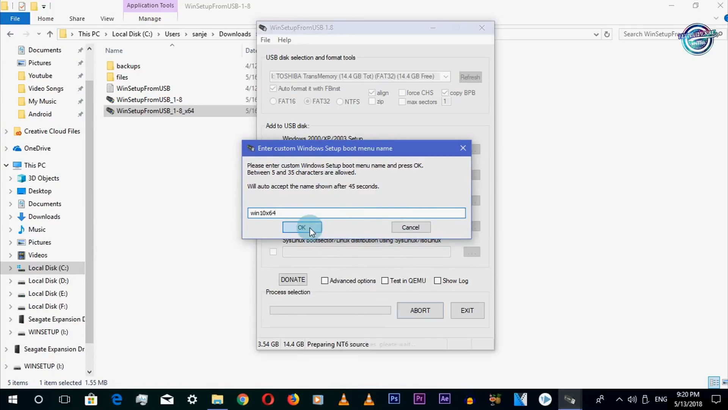Open the Manage ribbon tab
Image resolution: width=728 pixels, height=410 pixels.
150,19
